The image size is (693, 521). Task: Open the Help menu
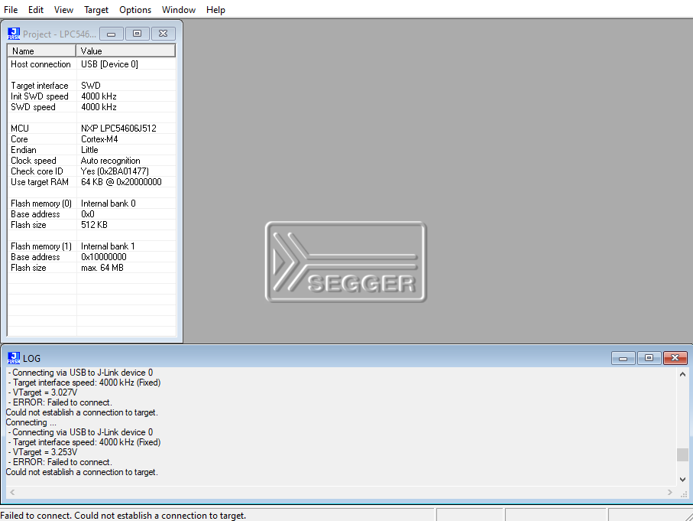[215, 10]
